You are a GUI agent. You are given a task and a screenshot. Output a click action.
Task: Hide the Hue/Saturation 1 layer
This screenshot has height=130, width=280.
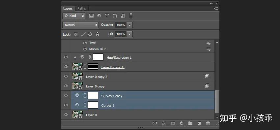[66, 57]
